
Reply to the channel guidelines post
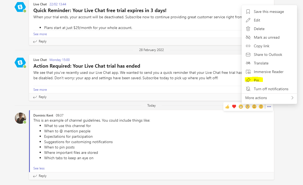click(40, 176)
